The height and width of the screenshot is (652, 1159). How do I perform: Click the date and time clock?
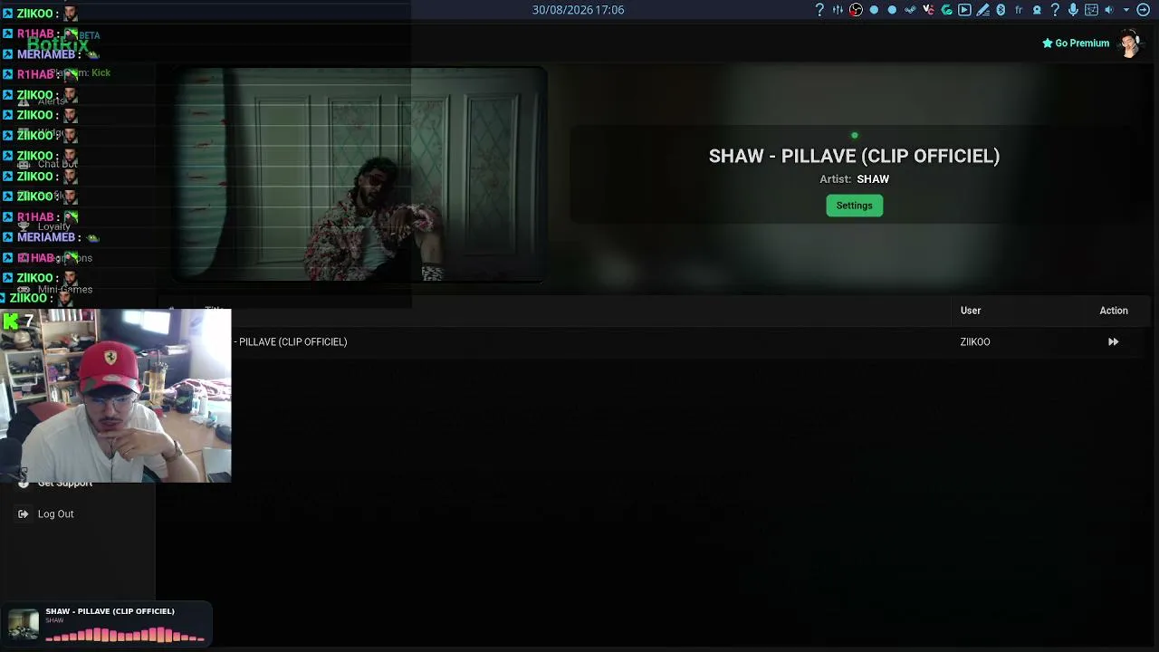tap(578, 10)
